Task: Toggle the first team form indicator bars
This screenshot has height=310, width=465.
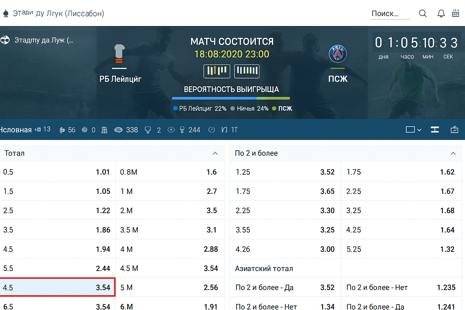Action: coord(216,71)
